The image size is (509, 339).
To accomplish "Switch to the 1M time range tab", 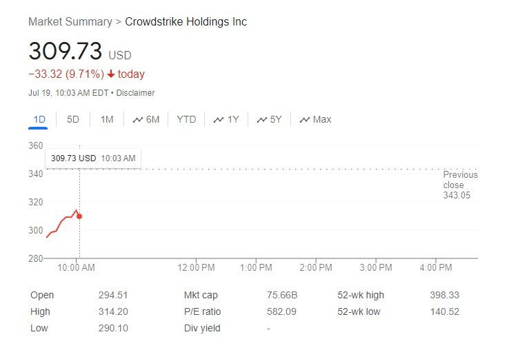I will pos(107,119).
